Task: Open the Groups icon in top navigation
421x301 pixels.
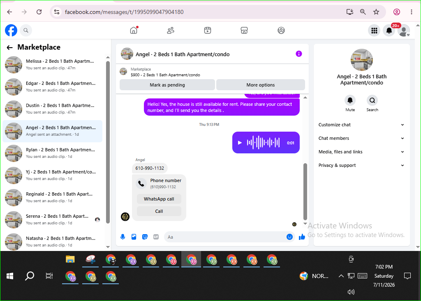Action: [x=281, y=30]
